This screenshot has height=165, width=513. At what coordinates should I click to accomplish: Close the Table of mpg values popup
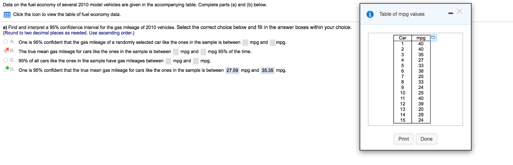(459, 12)
